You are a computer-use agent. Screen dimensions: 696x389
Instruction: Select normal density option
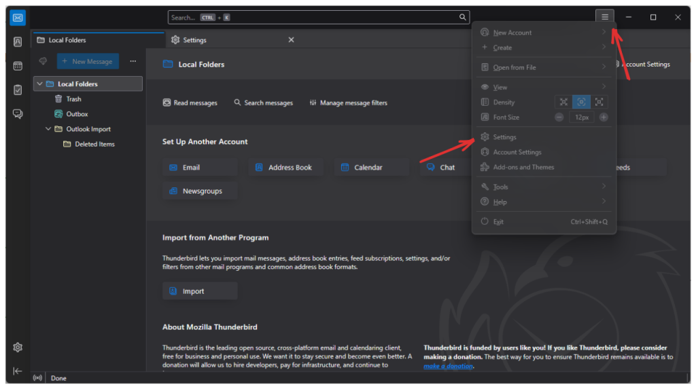click(581, 102)
